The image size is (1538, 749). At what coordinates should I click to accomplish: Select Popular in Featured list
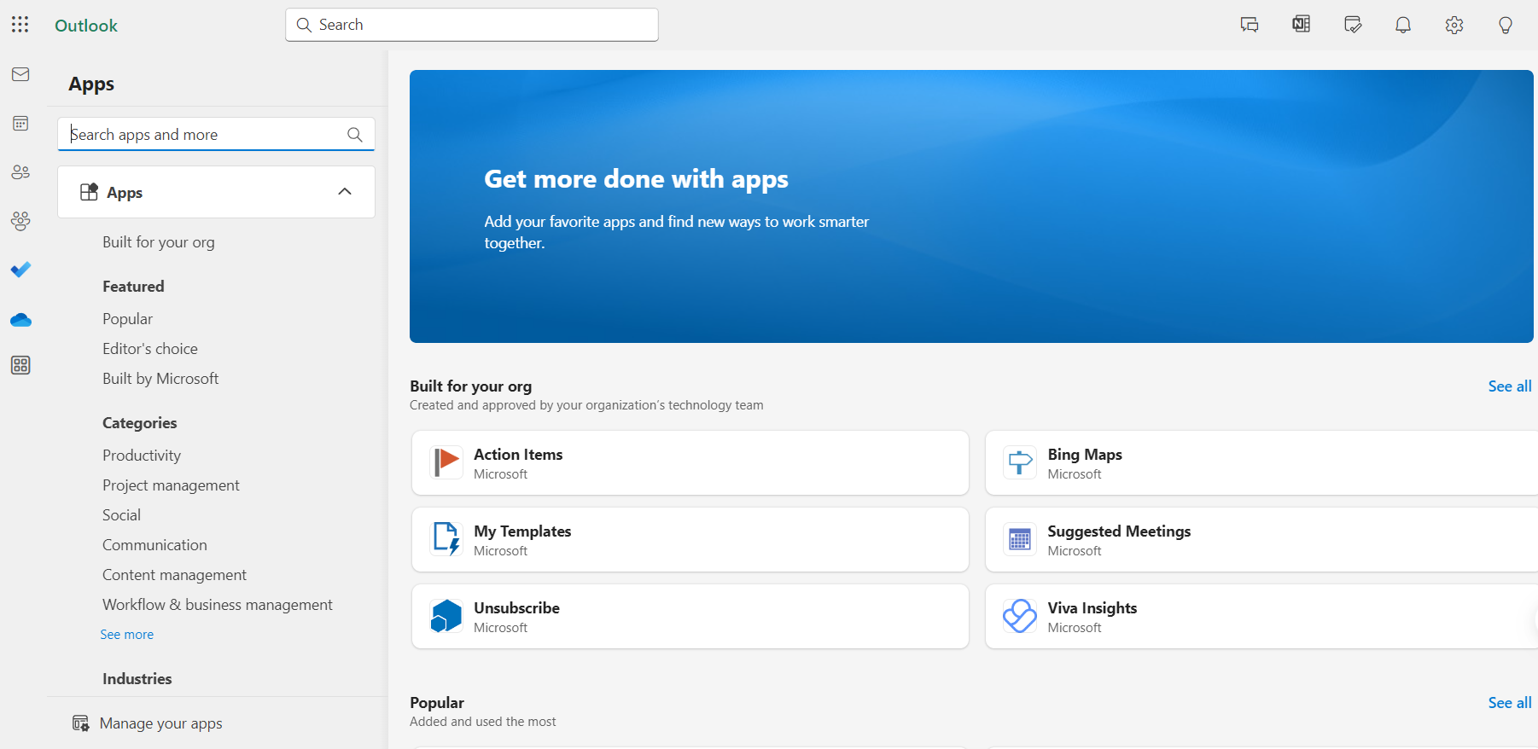128,319
